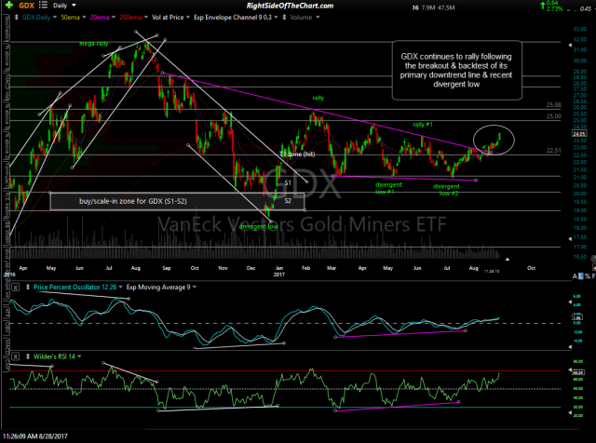
Task: Click reorder arrows beside Price Percent Oscillator
Action: (28, 288)
